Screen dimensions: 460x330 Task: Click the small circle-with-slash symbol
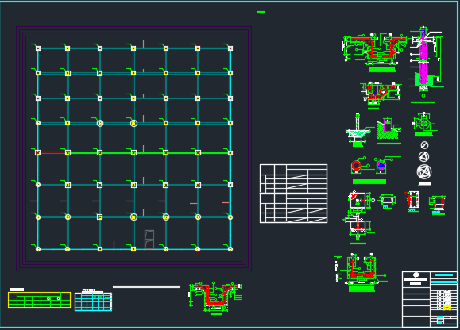(x=424, y=145)
